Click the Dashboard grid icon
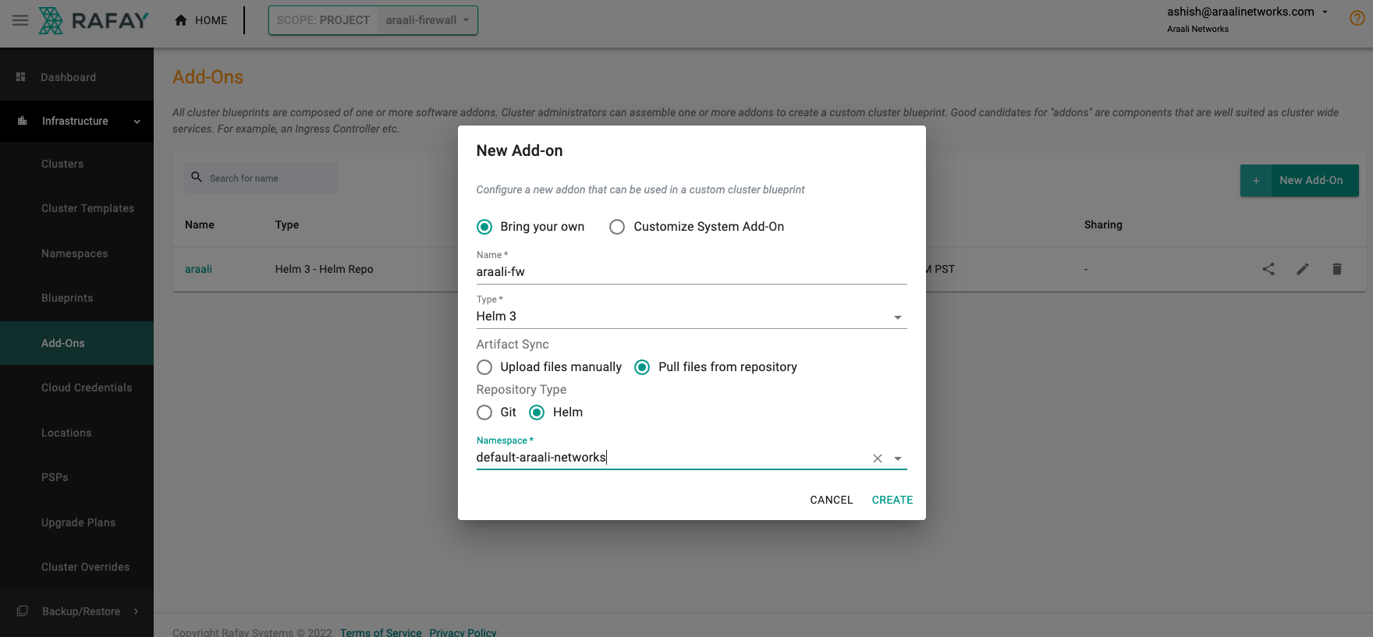Image resolution: width=1373 pixels, height=637 pixels. [21, 77]
